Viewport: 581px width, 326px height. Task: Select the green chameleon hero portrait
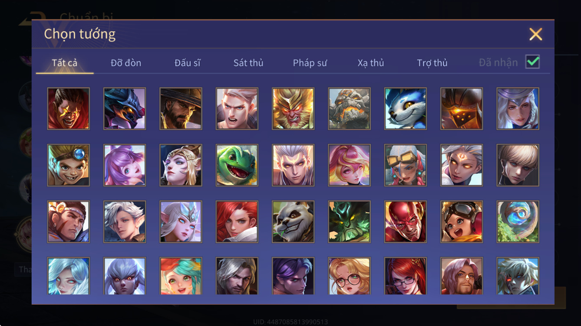(237, 165)
